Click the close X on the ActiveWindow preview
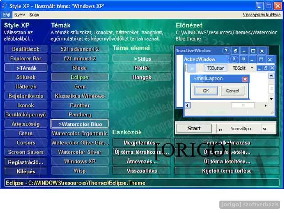284x213 pixels. (270, 59)
